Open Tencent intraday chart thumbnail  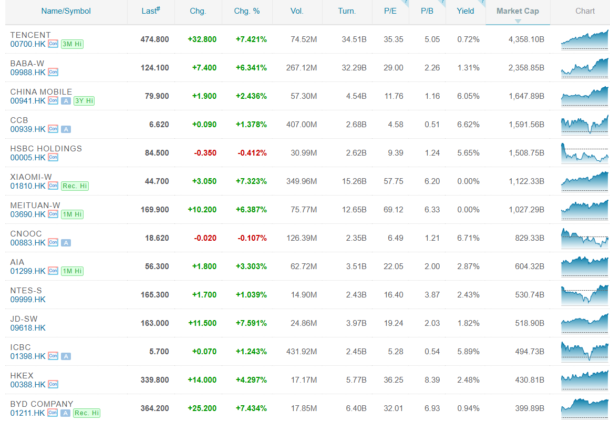click(x=585, y=40)
